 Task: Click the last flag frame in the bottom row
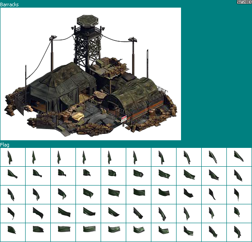tap(239, 232)
